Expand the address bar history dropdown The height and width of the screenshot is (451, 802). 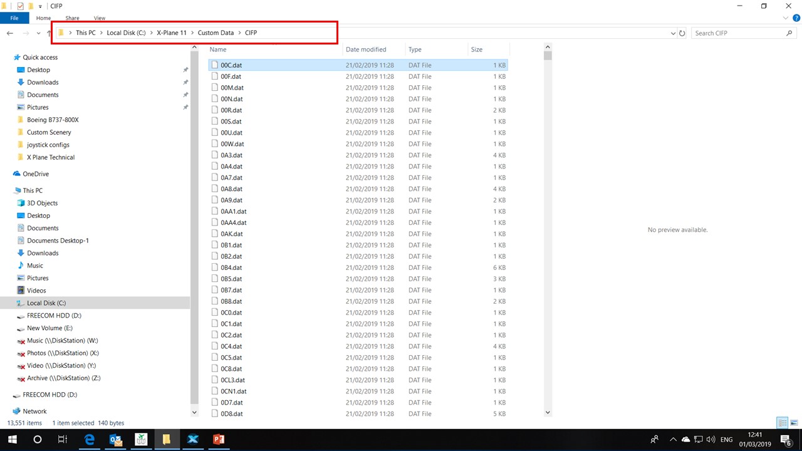(x=673, y=33)
